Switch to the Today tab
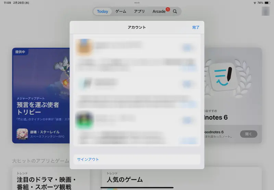274x190 pixels. [102, 12]
